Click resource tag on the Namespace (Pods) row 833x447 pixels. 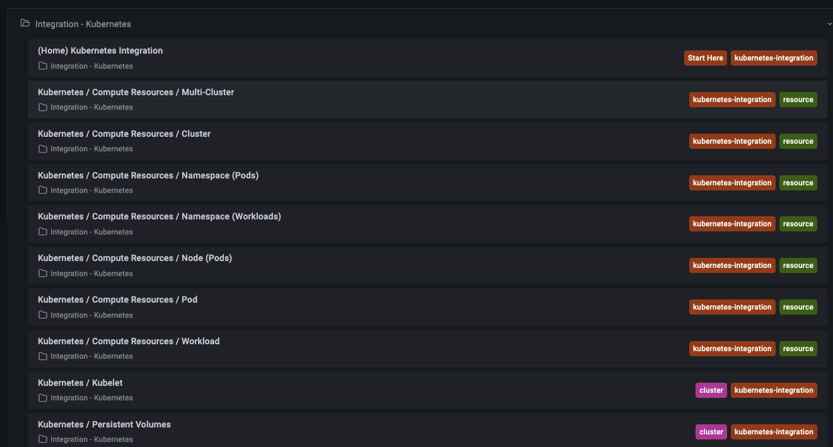(798, 183)
